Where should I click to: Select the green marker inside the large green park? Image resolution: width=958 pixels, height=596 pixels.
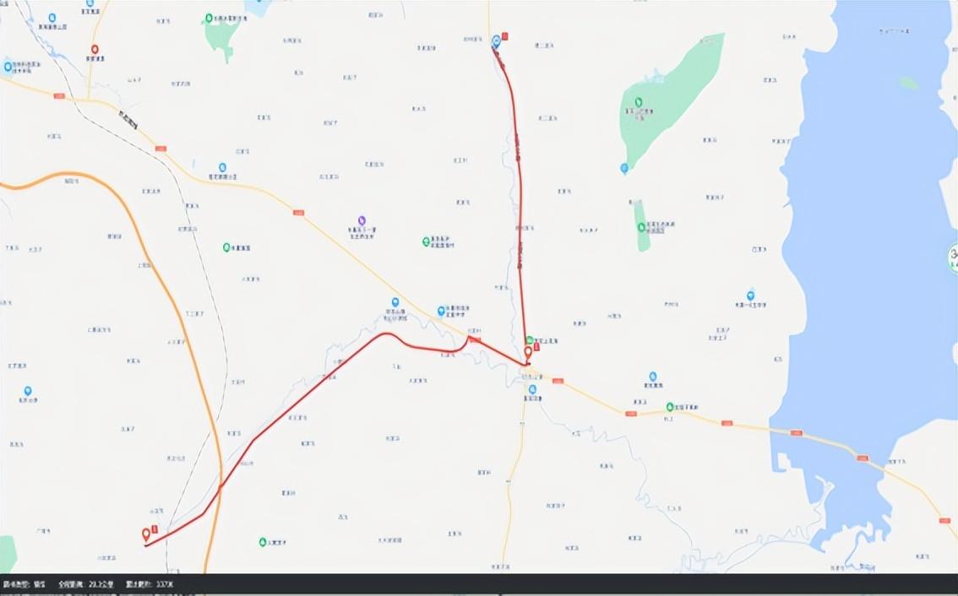(x=639, y=101)
